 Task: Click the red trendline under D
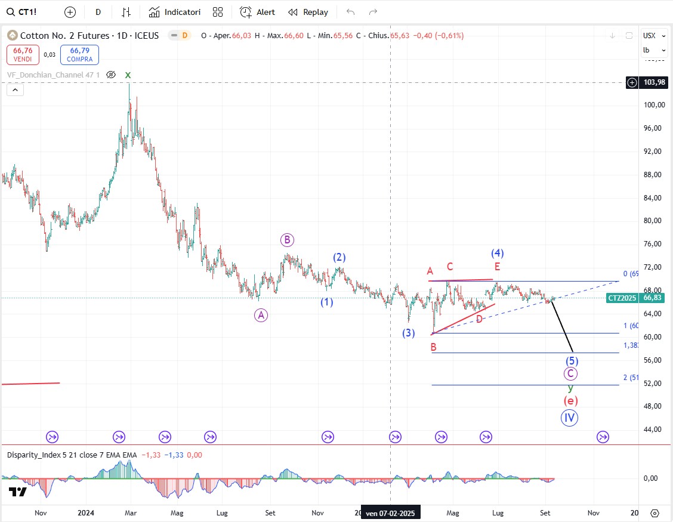coord(464,319)
